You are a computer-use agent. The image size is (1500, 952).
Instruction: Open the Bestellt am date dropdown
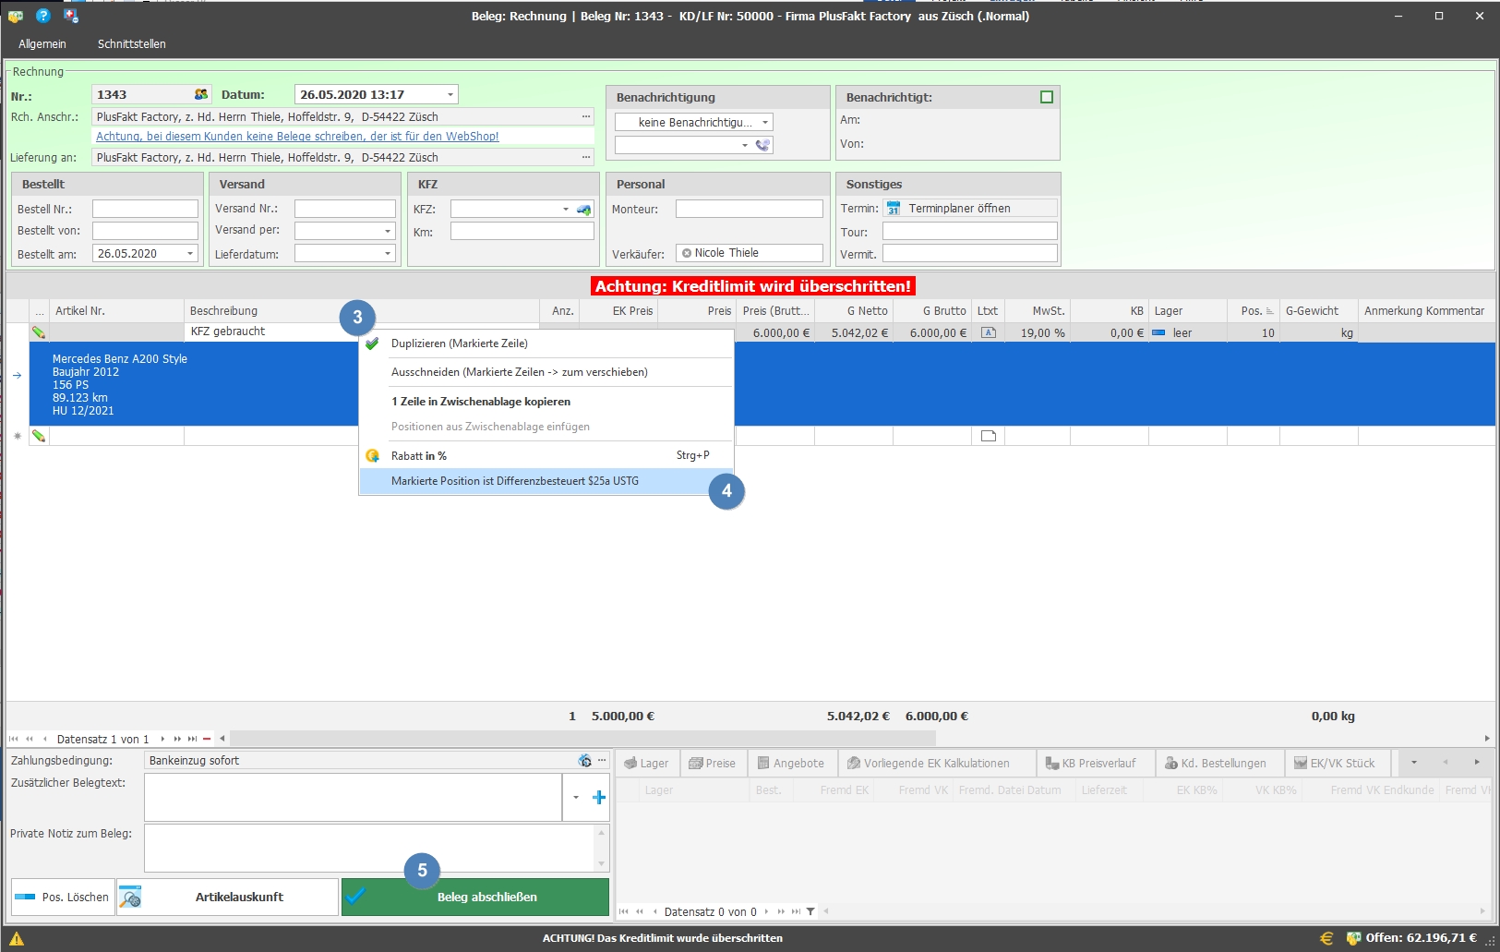pyautogui.click(x=190, y=254)
